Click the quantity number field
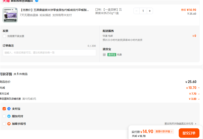 tap(143, 11)
